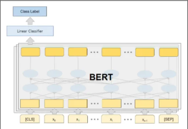Click the Class Label box
Image resolution: width=188 pixels, height=129 pixels.
point(30,12)
